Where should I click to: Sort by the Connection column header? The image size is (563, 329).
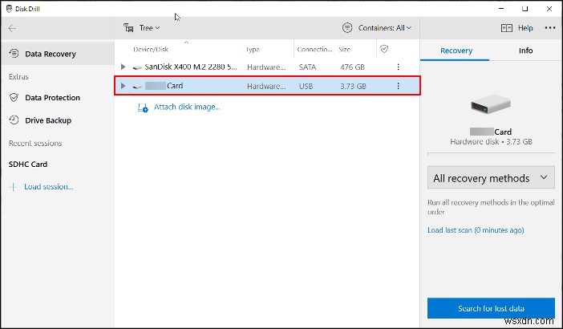pyautogui.click(x=314, y=50)
